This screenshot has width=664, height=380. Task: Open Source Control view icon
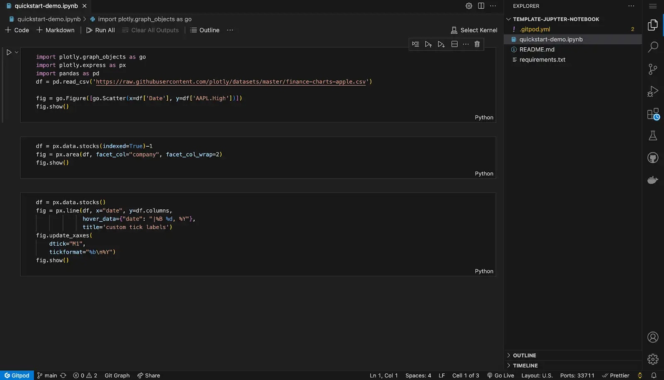[x=653, y=69]
